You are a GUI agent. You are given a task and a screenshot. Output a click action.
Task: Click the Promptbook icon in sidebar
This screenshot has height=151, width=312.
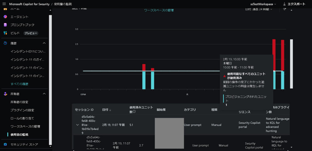tap(5, 25)
